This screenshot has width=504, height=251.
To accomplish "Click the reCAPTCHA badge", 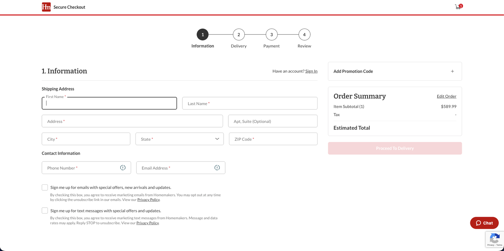I will (495, 239).
